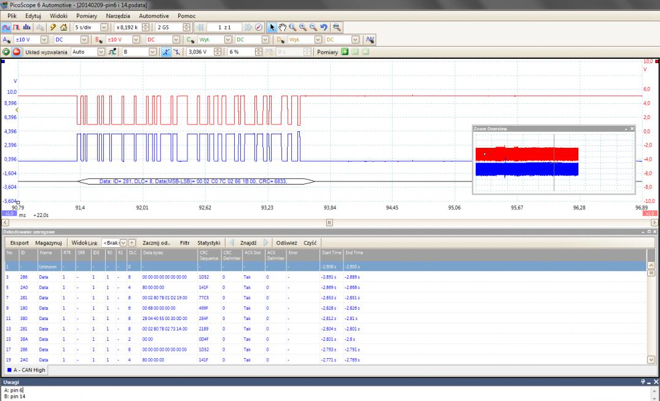The width and height of the screenshot is (660, 401).
Task: Select the A - CAN High tab
Action: pos(26,370)
